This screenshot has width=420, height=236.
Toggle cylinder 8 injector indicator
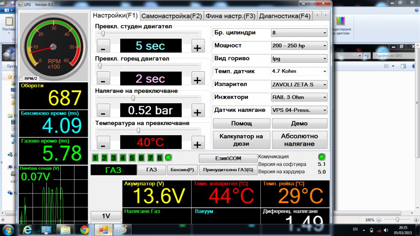click(160, 158)
